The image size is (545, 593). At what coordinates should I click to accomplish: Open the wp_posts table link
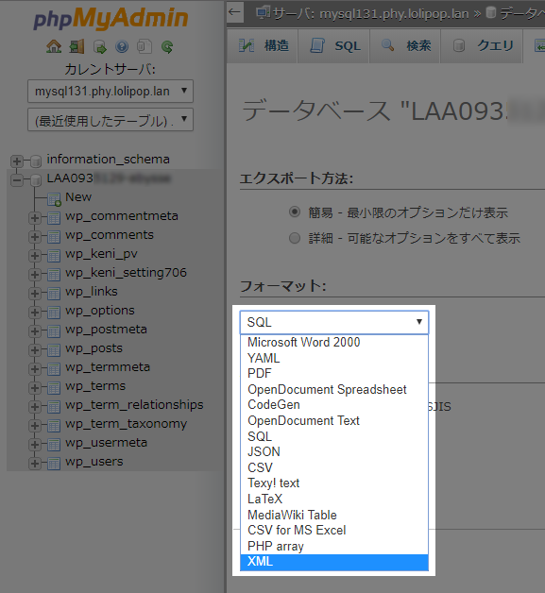(94, 348)
